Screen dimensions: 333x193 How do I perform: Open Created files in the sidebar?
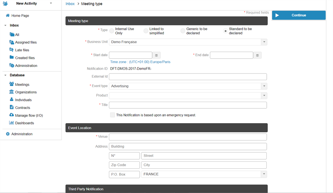(x=25, y=58)
